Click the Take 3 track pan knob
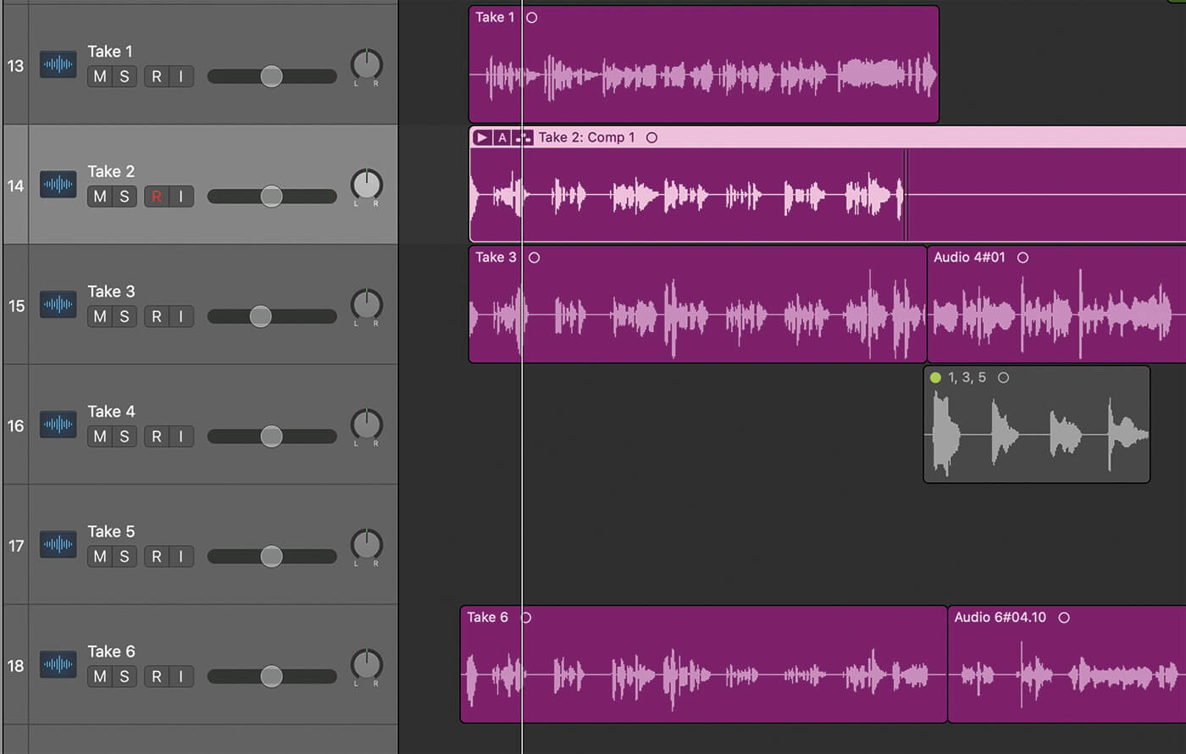 tap(366, 305)
